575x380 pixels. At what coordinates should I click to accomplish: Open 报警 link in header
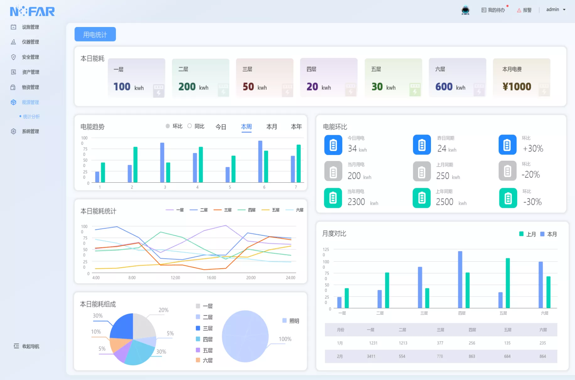coord(527,10)
